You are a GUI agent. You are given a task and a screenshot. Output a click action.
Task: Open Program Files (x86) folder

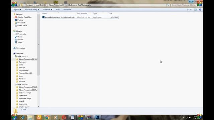[25, 73]
